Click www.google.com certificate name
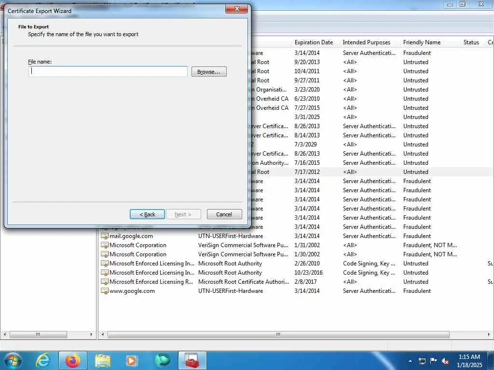Screen dimensions: 494x370 coord(132,291)
